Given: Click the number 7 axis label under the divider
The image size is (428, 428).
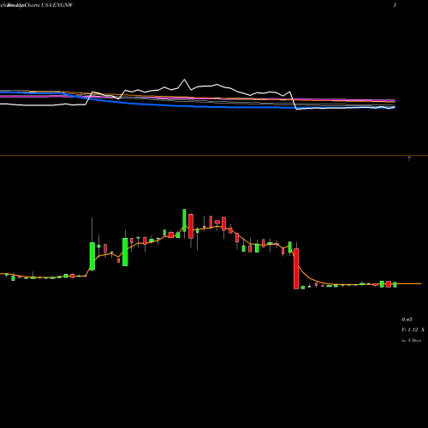Looking at the screenshot, I should click(x=409, y=159).
